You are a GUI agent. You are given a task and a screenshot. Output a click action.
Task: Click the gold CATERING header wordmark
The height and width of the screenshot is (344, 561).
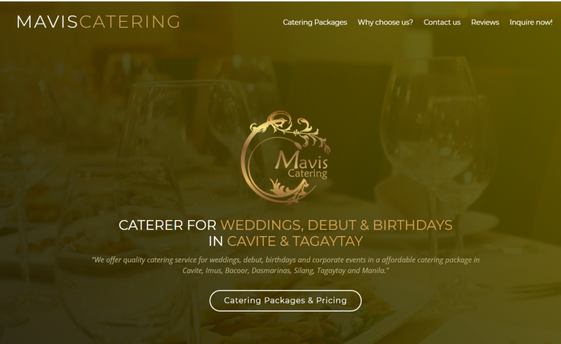[129, 22]
